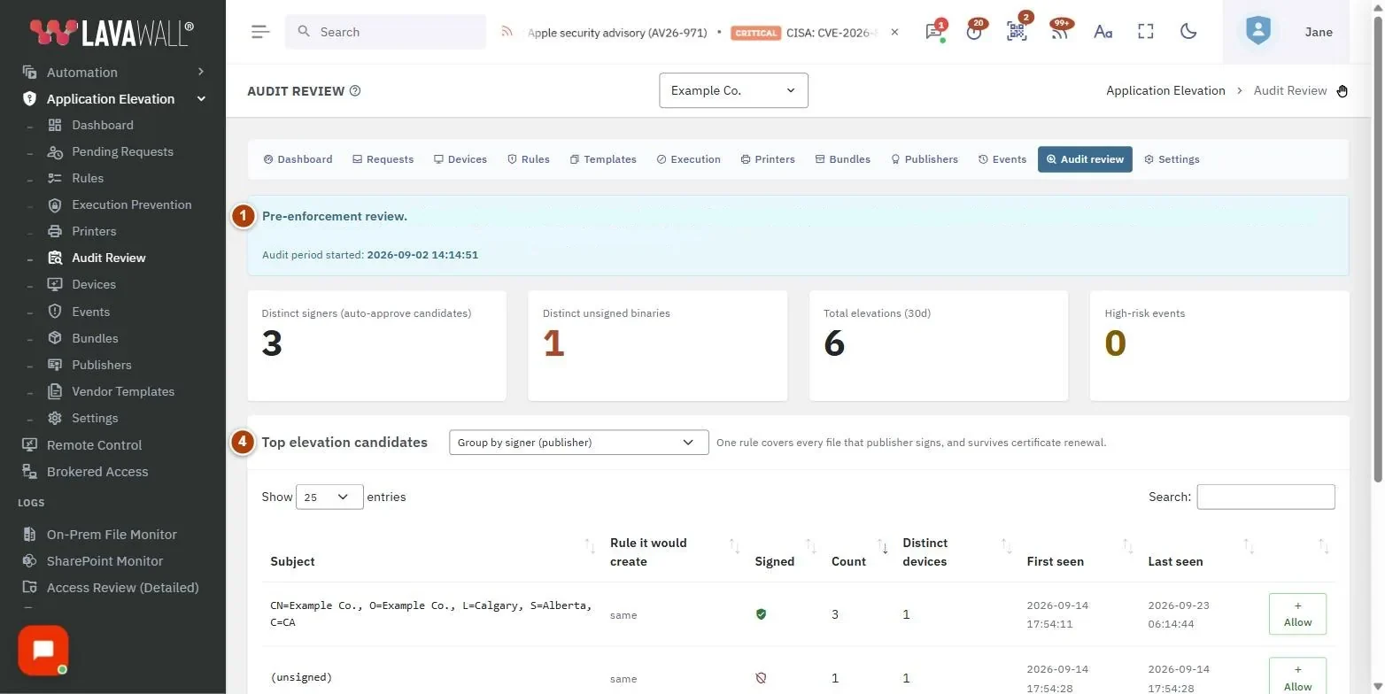Click Allow for the CN=Example Co. row
Screen dimensions: 1385x694
coord(1297,614)
